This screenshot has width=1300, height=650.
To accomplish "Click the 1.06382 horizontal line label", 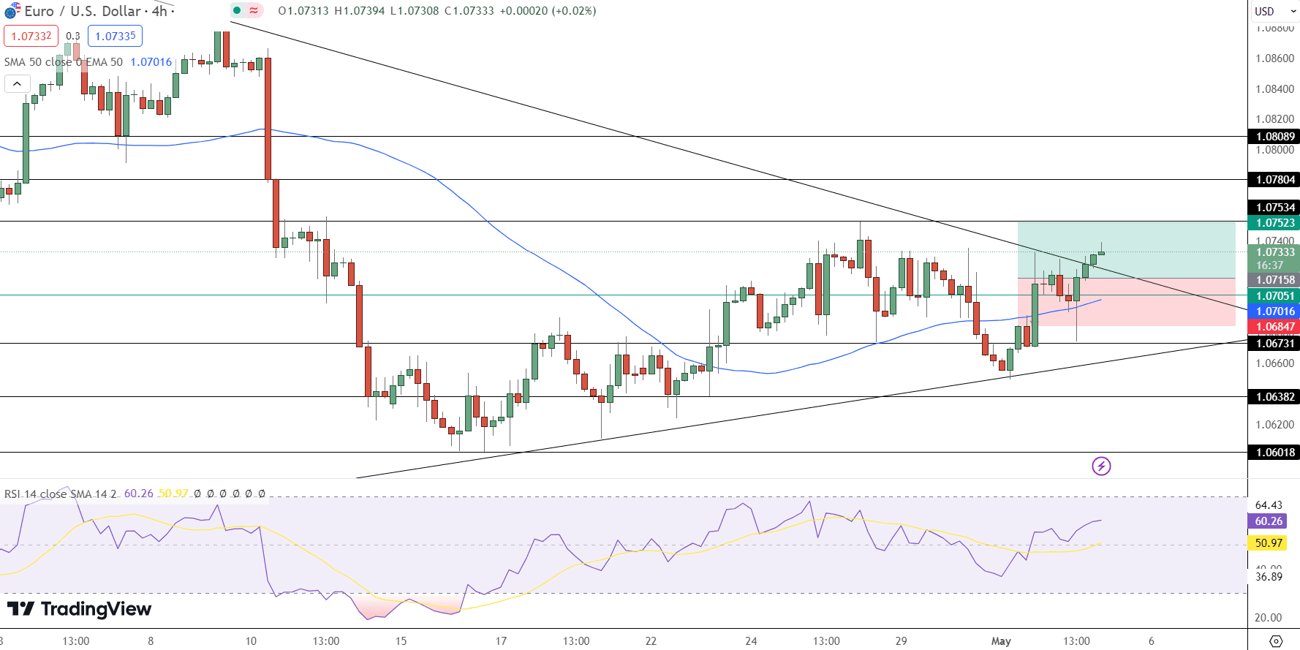I will [1275, 397].
